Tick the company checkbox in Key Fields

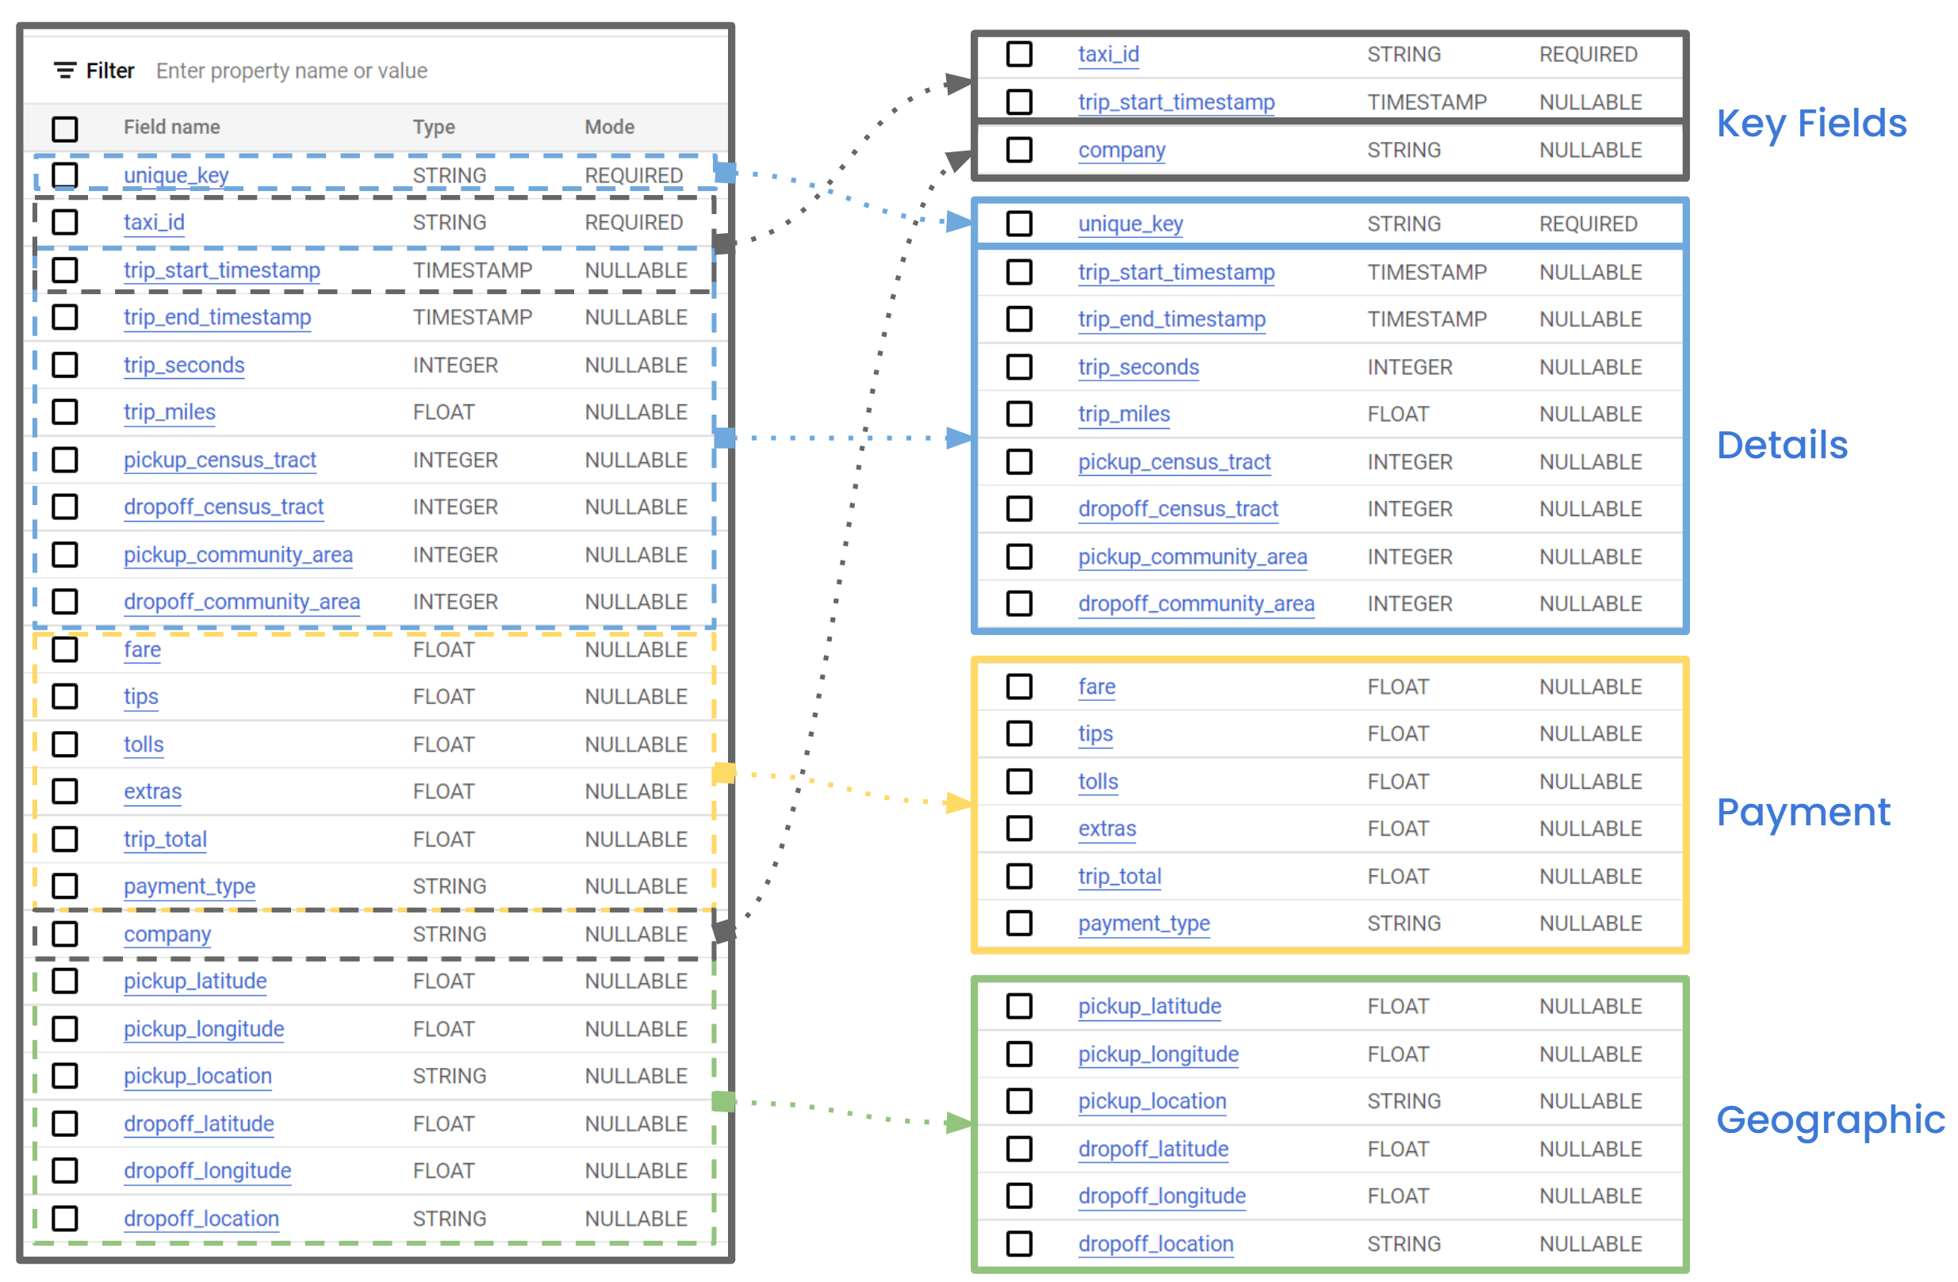click(x=1018, y=150)
